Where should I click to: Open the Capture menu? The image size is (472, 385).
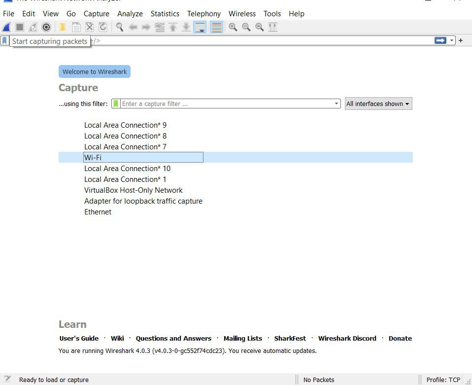97,14
